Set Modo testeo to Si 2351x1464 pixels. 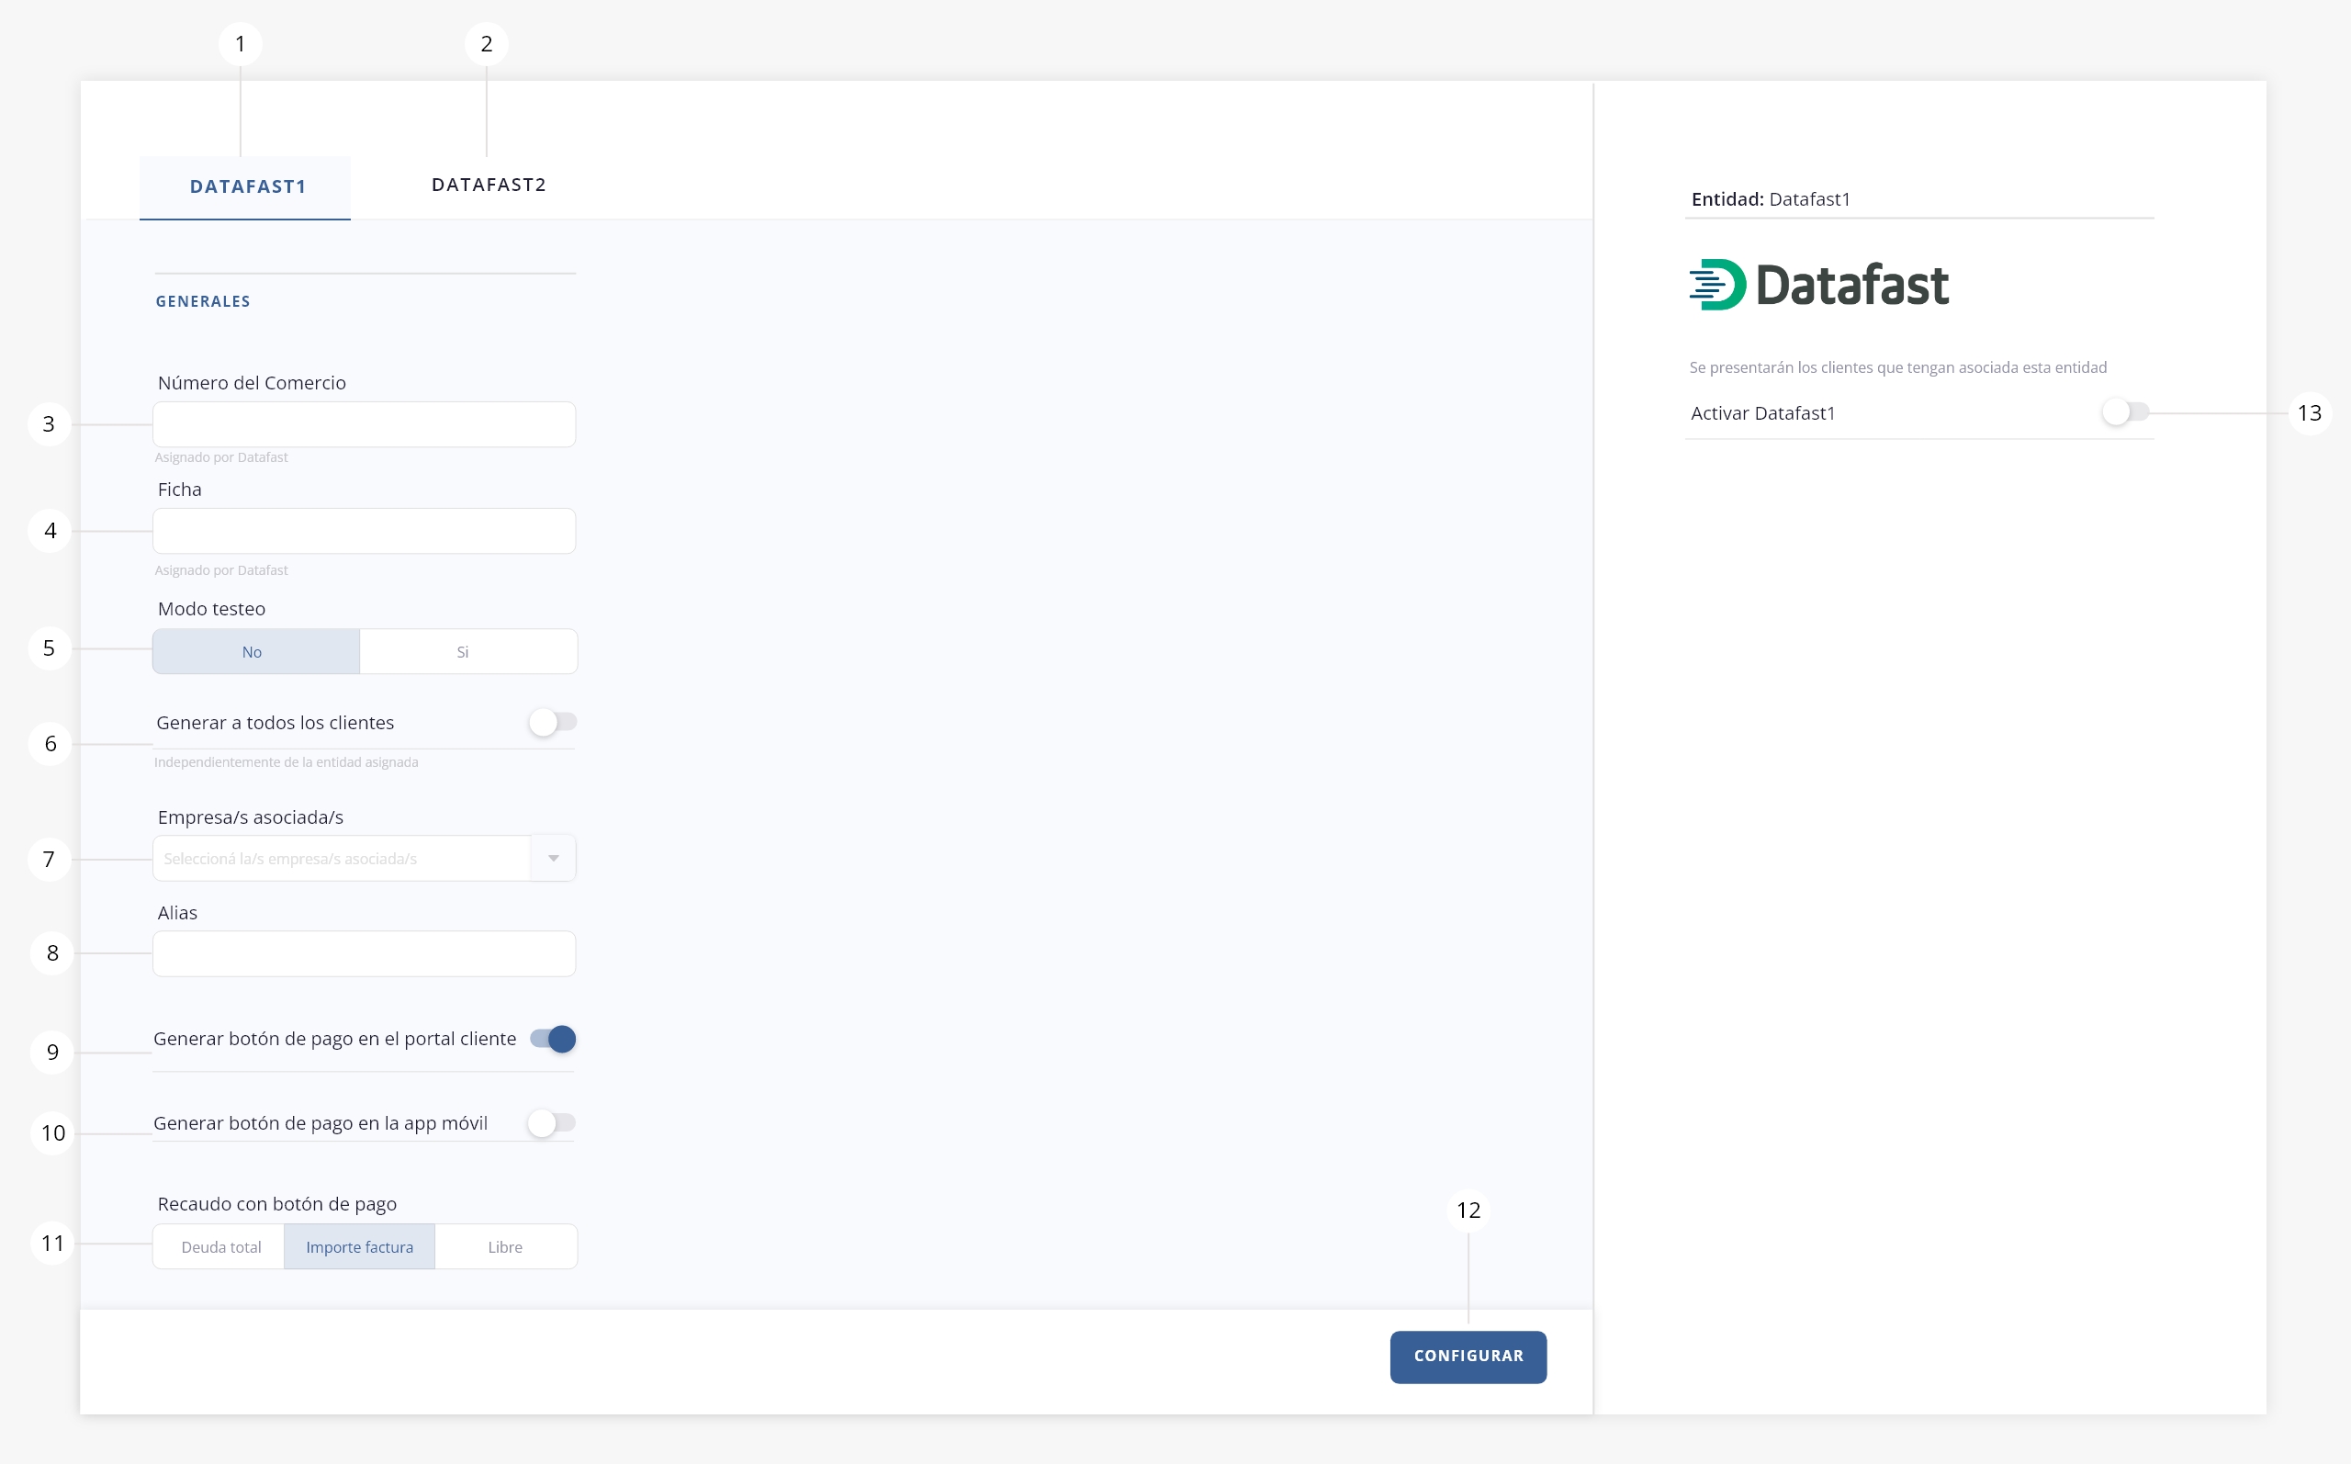click(468, 651)
